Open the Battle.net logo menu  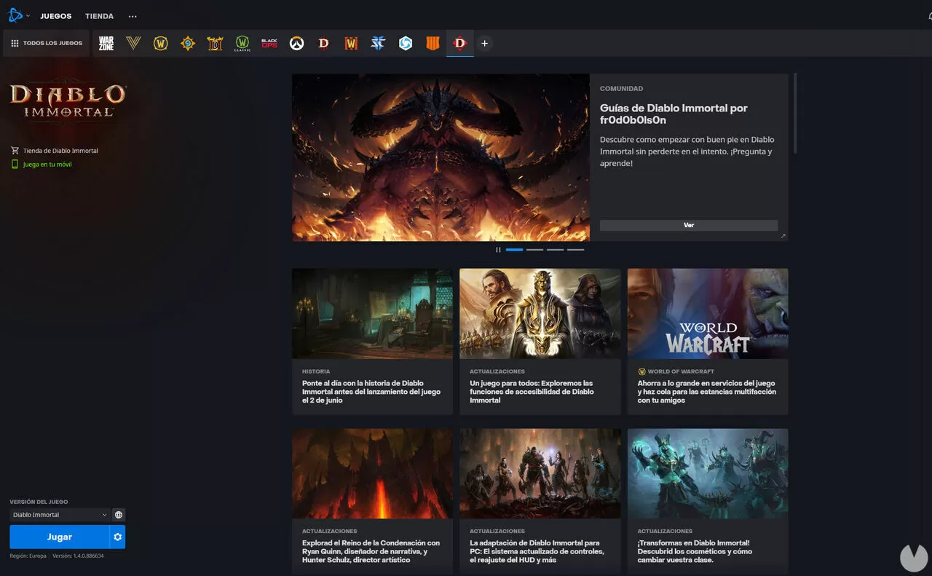click(x=15, y=15)
